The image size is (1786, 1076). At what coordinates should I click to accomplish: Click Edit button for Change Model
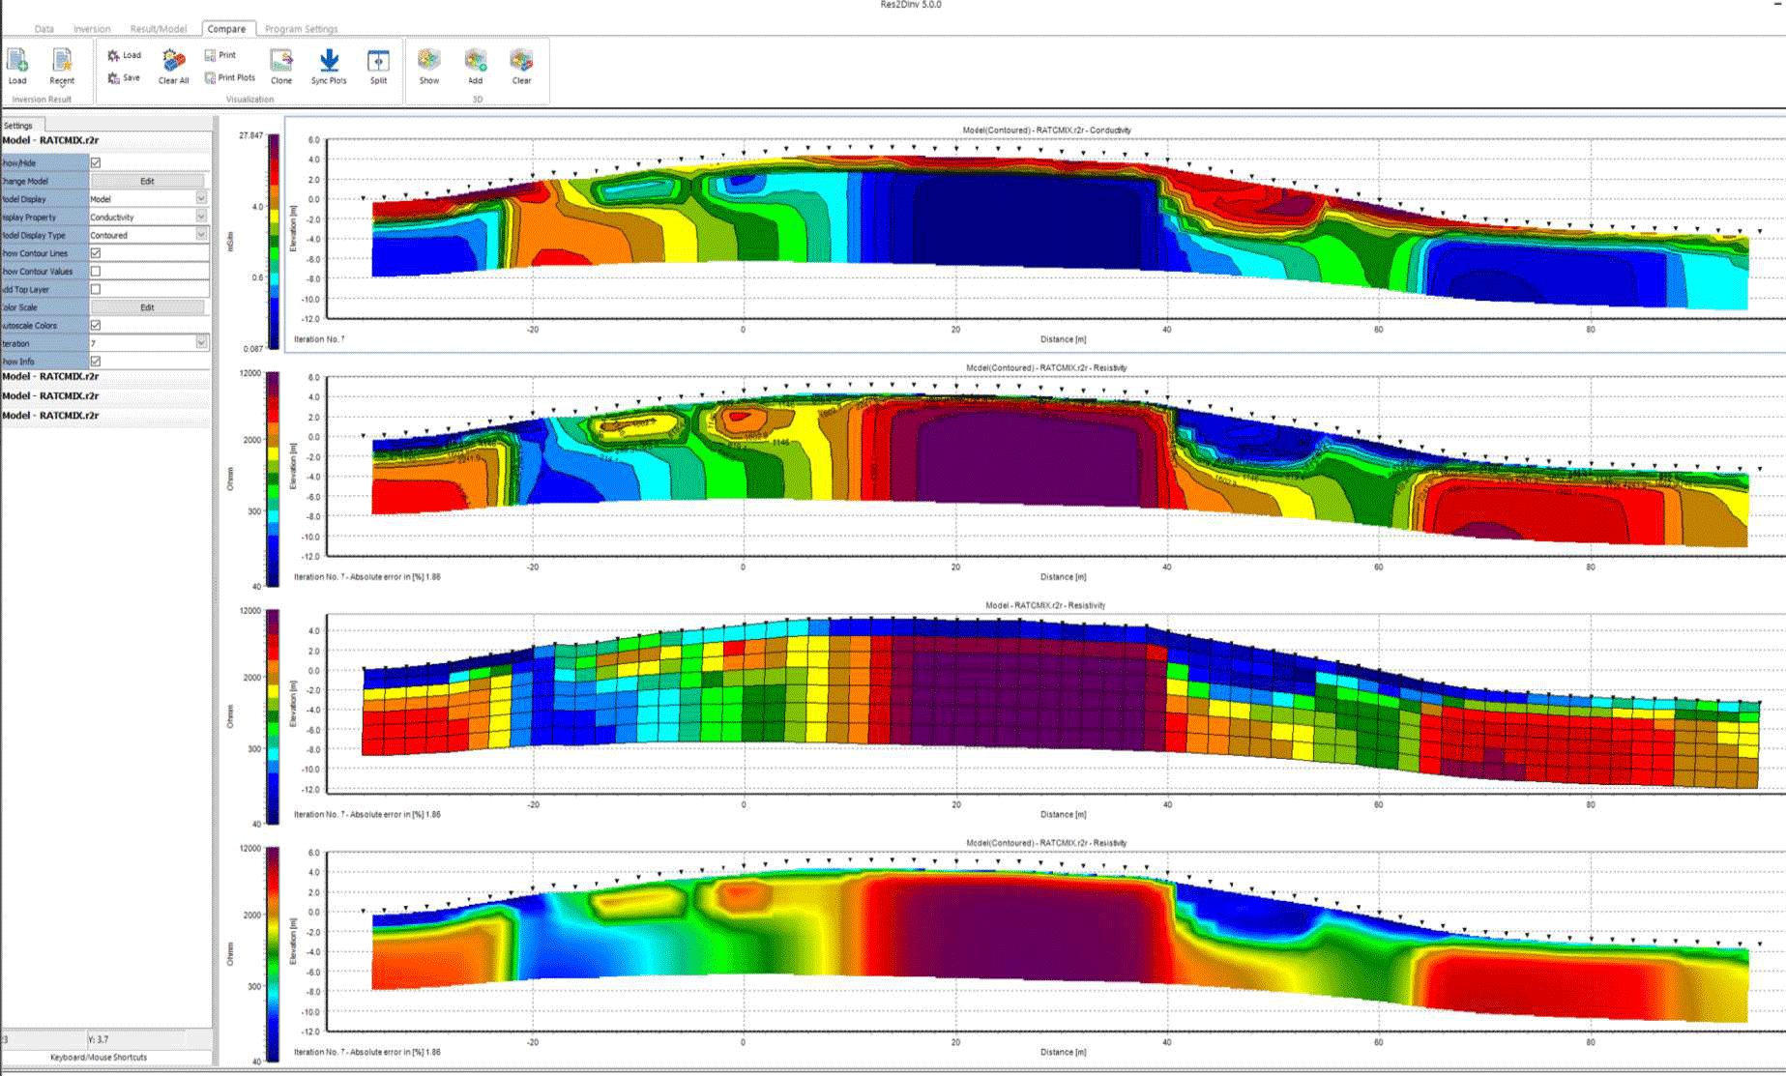coord(147,181)
